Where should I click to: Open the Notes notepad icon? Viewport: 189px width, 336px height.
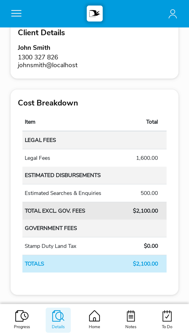(131, 315)
